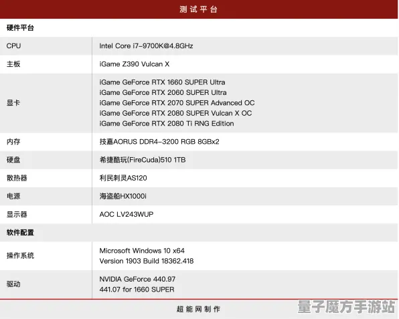Screen dimensions: 399x319
Task: Click iGame GeForce RTX 2060 SUPER Ultra line
Action: (163, 92)
